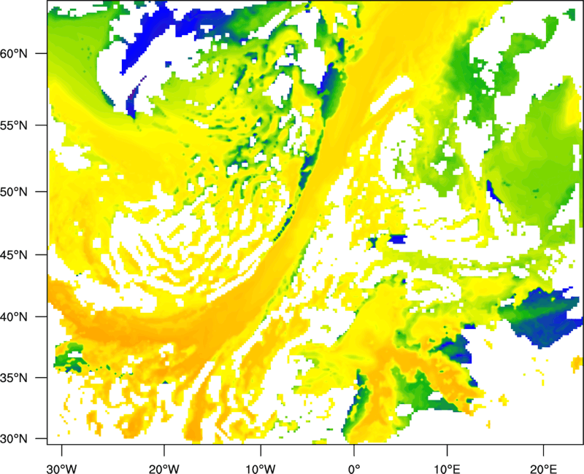The height and width of the screenshot is (474, 584).
Task: Click the 10°E longitude label
Action: (x=447, y=469)
